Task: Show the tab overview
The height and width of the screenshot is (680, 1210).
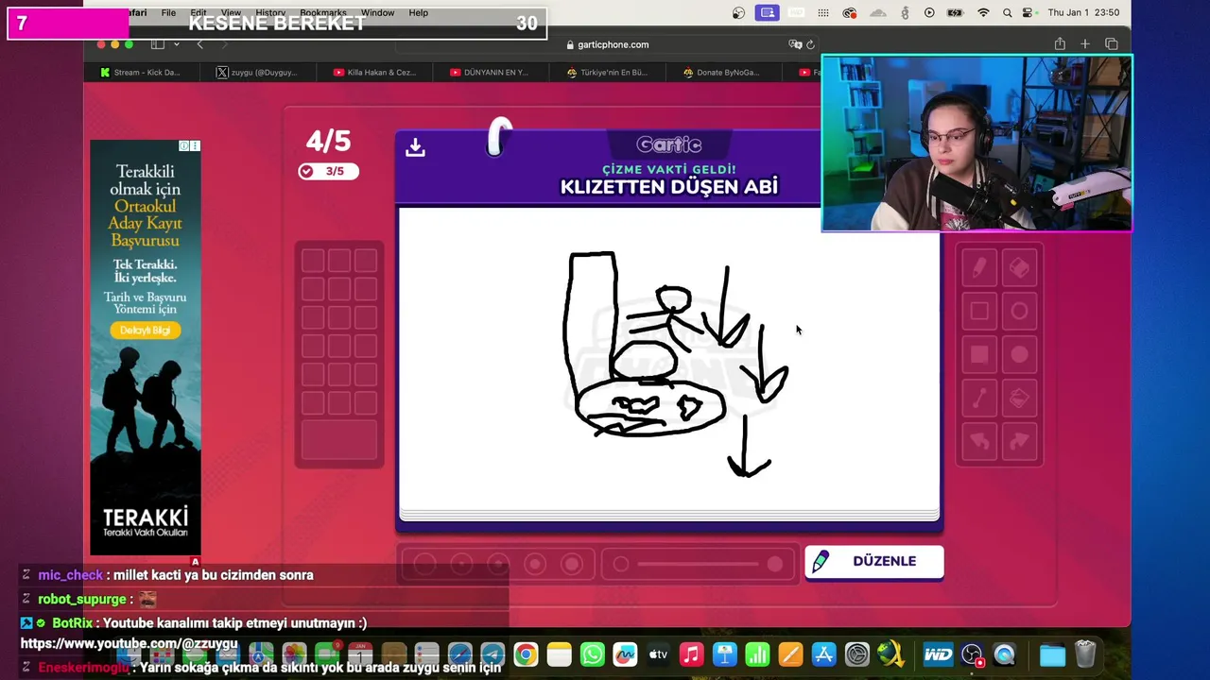Action: [1112, 44]
